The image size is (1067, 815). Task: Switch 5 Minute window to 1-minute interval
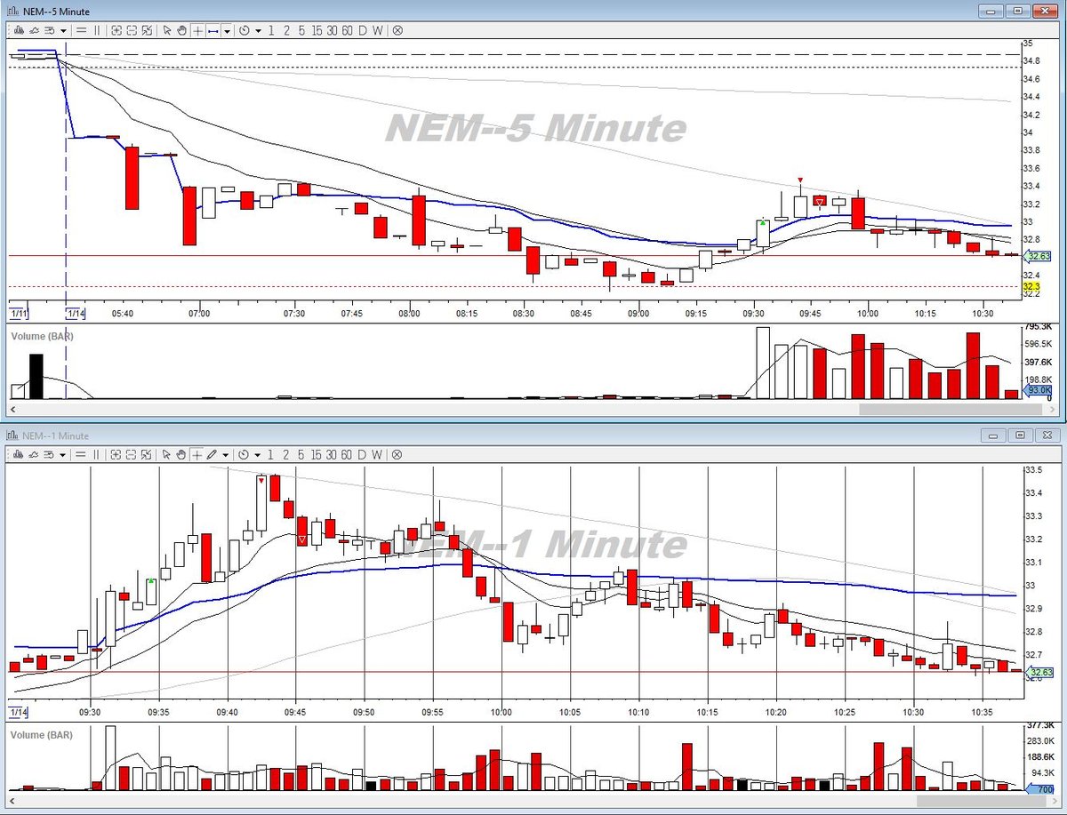[271, 30]
